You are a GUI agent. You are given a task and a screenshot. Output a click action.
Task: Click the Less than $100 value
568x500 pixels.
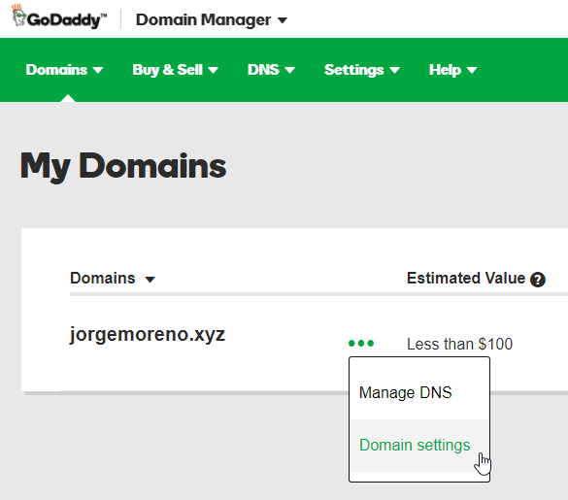[459, 344]
